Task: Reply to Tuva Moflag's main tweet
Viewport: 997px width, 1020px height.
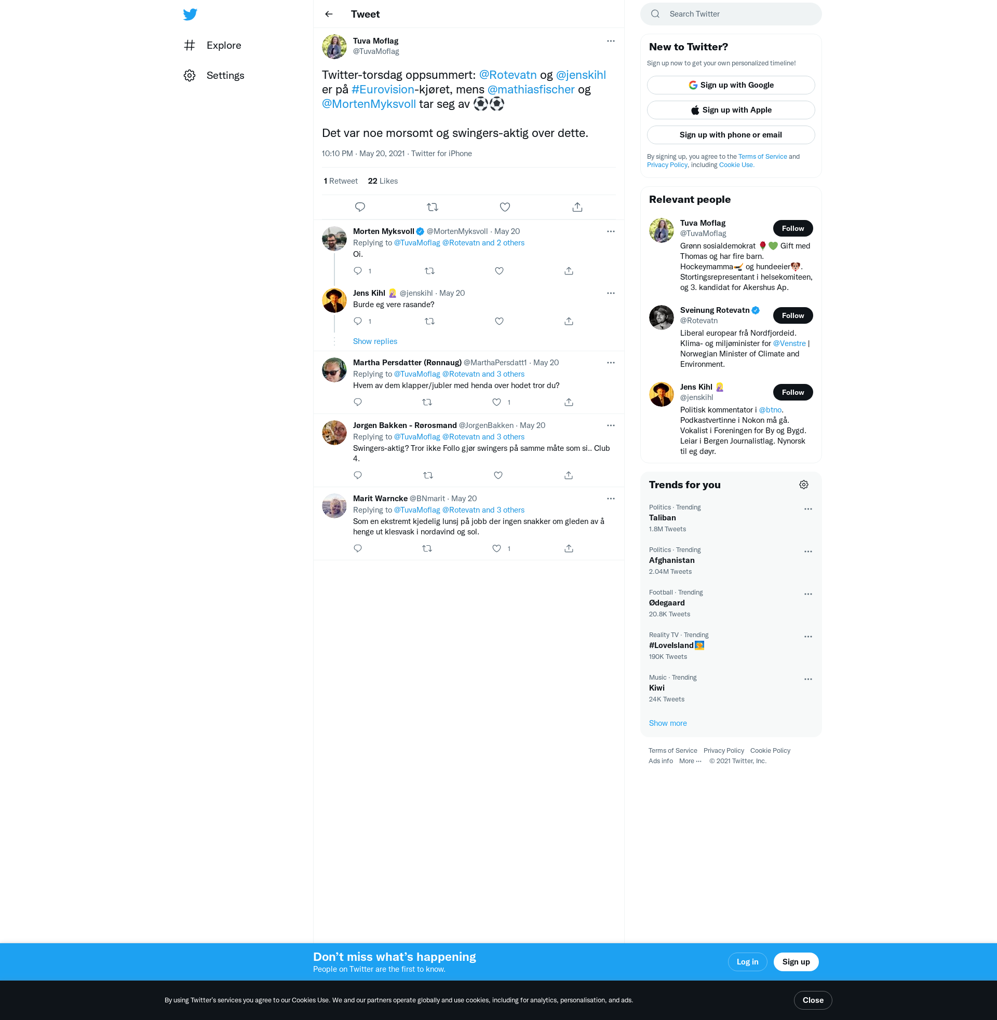Action: [360, 207]
